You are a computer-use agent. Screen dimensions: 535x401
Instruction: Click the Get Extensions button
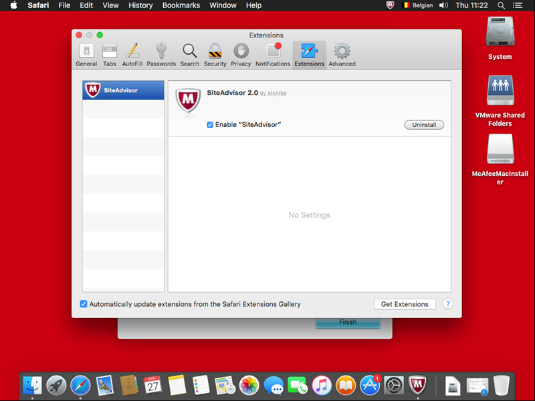405,304
